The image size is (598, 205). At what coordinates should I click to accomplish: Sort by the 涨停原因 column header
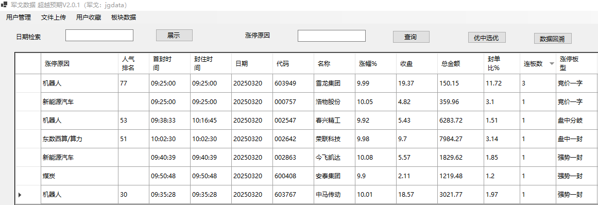[80, 64]
